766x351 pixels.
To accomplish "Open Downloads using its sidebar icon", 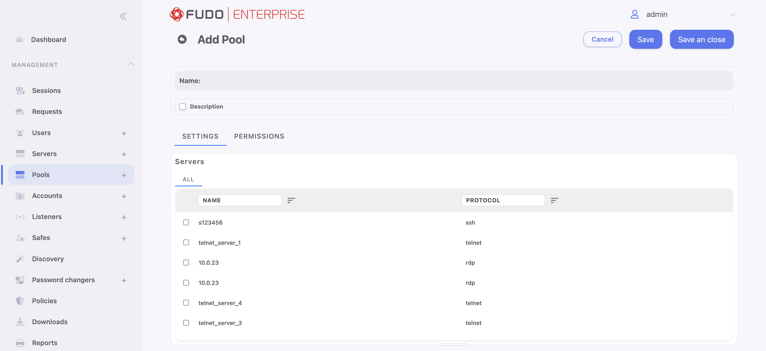I will [20, 322].
